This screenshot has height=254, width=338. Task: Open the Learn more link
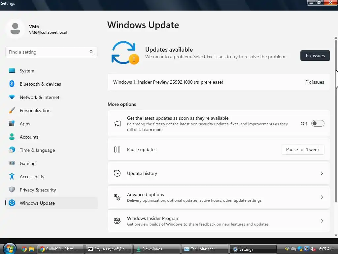coord(152,130)
